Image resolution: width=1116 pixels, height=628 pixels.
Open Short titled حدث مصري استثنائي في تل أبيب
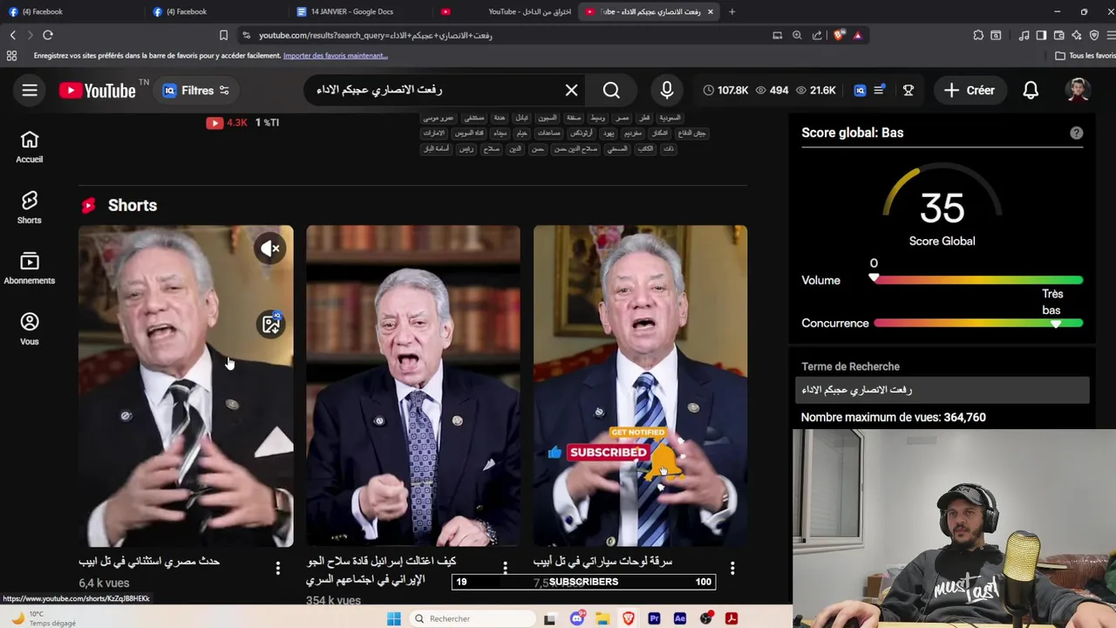pyautogui.click(x=149, y=561)
